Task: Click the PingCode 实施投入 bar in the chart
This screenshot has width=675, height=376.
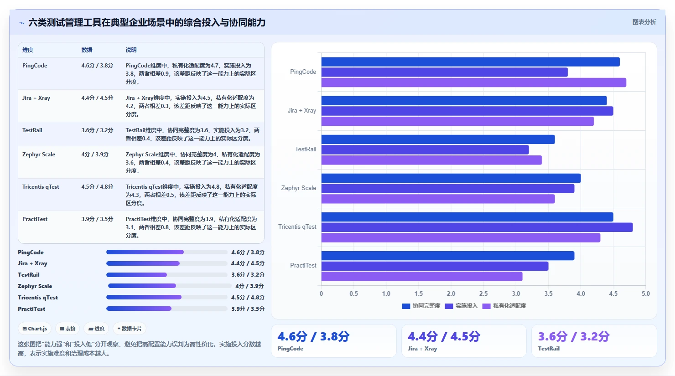Action: point(445,72)
